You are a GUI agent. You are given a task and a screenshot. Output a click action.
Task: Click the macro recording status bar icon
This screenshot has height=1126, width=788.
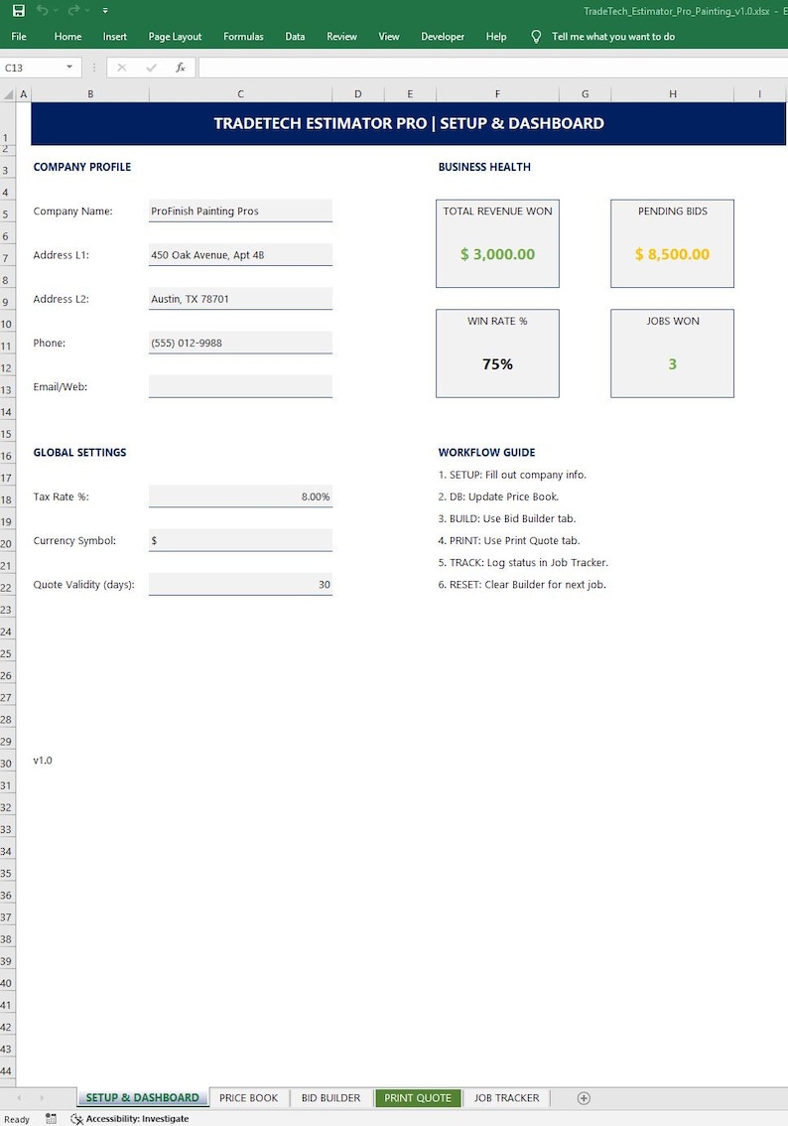tap(51, 1118)
